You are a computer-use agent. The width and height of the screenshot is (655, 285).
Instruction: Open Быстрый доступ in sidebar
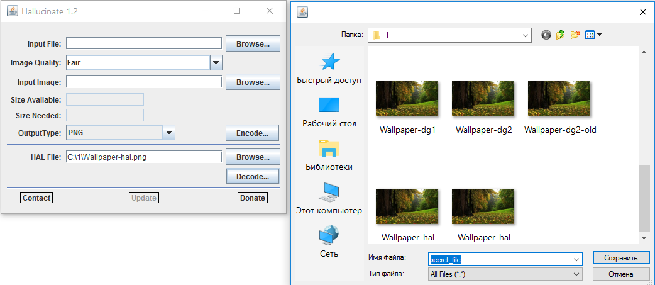point(329,69)
